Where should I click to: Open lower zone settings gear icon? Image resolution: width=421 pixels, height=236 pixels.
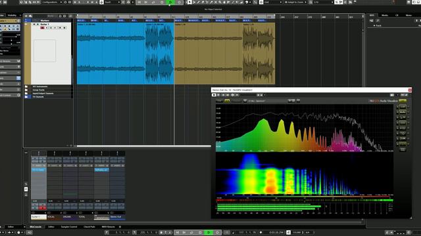[120, 227]
